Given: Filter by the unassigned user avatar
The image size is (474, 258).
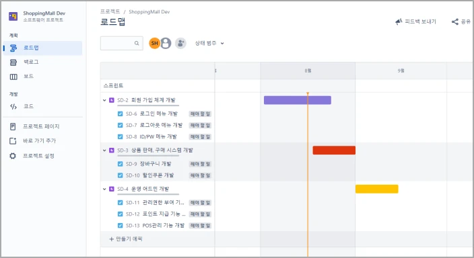Looking at the screenshot, I should coord(166,43).
